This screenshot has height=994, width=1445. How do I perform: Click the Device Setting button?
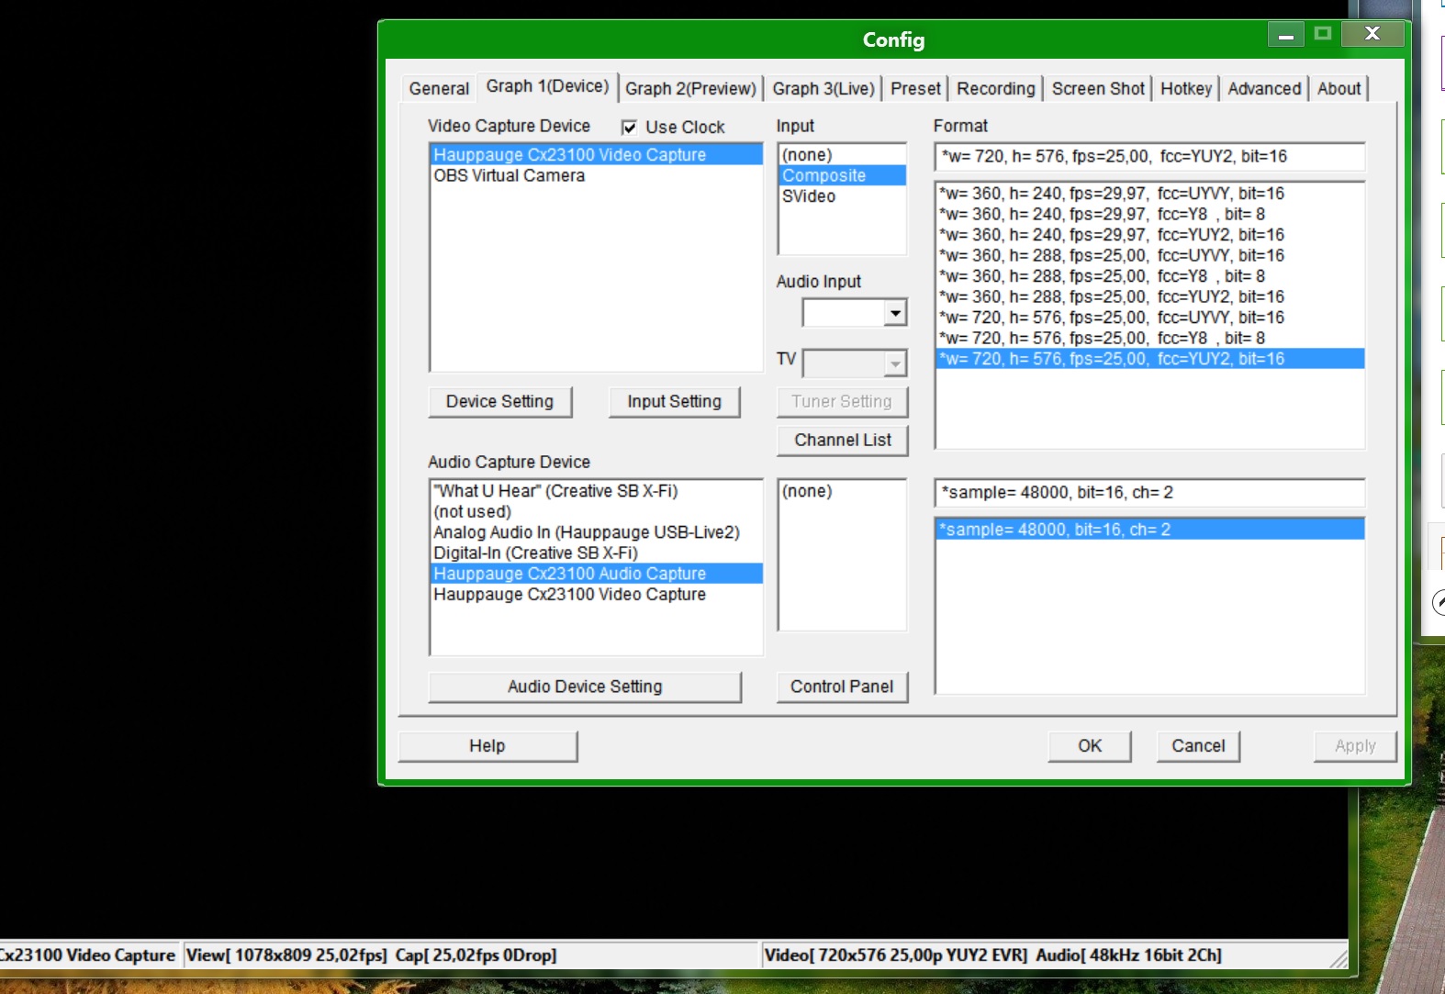coord(500,401)
